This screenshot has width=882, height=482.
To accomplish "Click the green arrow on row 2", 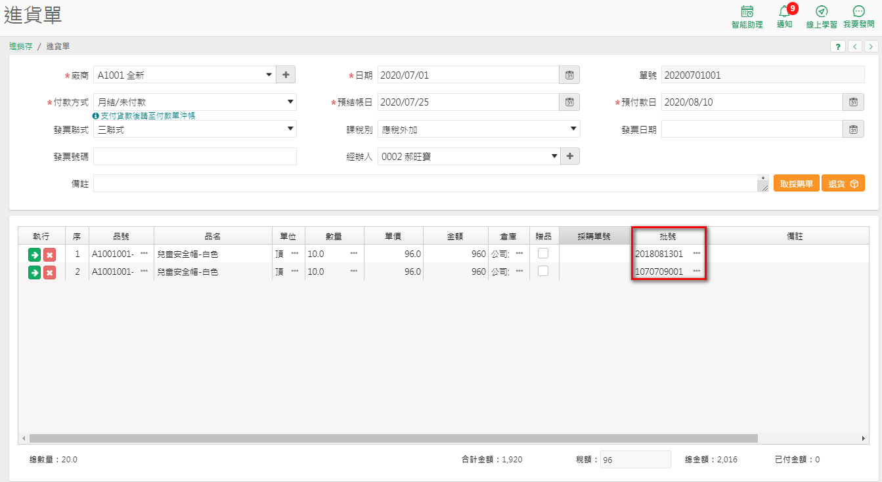I will point(34,272).
